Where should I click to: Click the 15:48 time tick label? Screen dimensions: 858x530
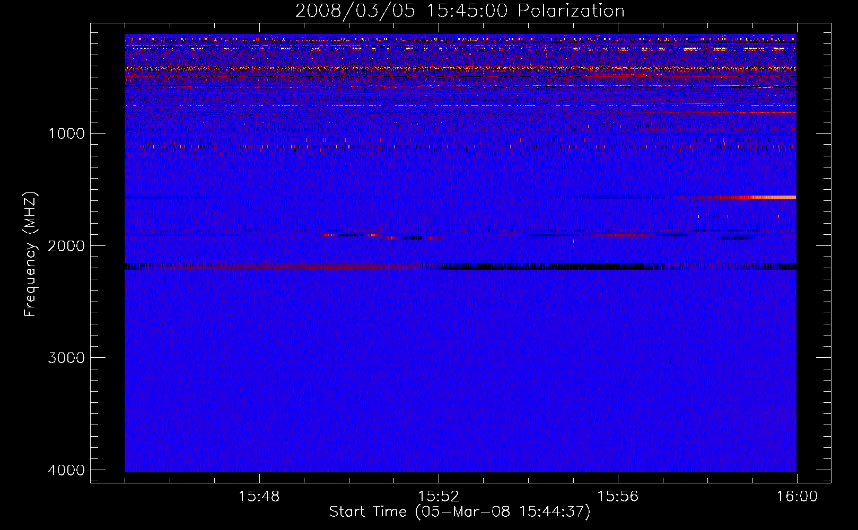(x=259, y=497)
